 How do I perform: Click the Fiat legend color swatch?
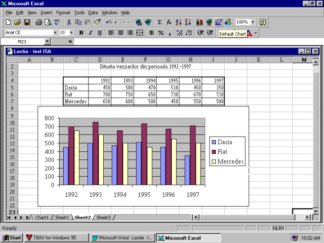[x=214, y=152]
